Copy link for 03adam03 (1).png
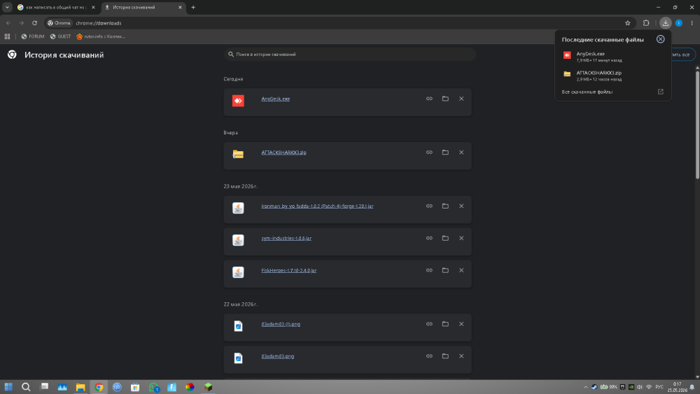This screenshot has height=394, width=700. 429,324
